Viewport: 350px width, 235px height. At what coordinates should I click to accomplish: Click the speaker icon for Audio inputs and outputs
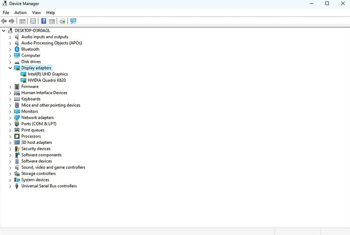click(17, 37)
